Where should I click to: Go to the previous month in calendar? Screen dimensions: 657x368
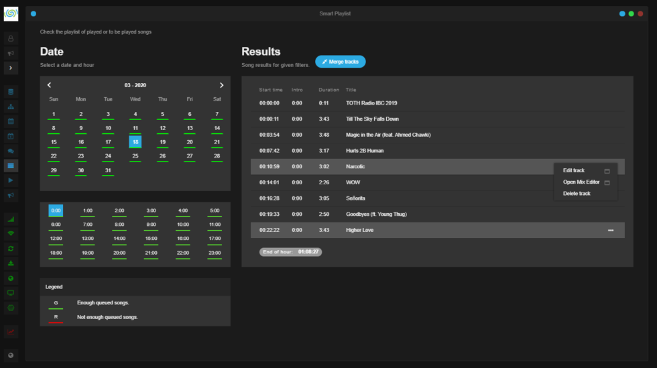[x=49, y=85]
